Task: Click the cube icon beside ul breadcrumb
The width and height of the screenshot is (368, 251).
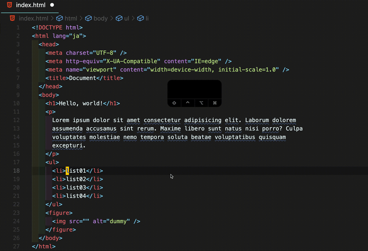Action: (119, 18)
